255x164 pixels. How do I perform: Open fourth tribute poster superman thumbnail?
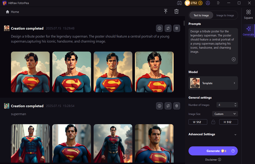point(154,72)
